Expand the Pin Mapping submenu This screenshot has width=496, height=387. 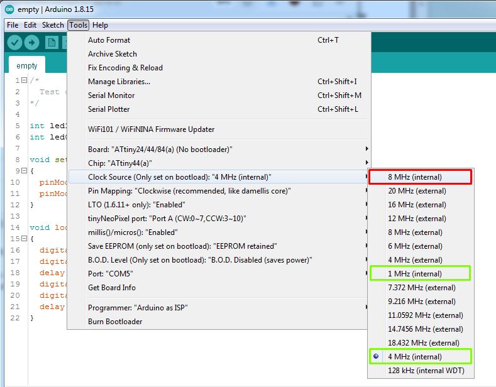coord(219,191)
